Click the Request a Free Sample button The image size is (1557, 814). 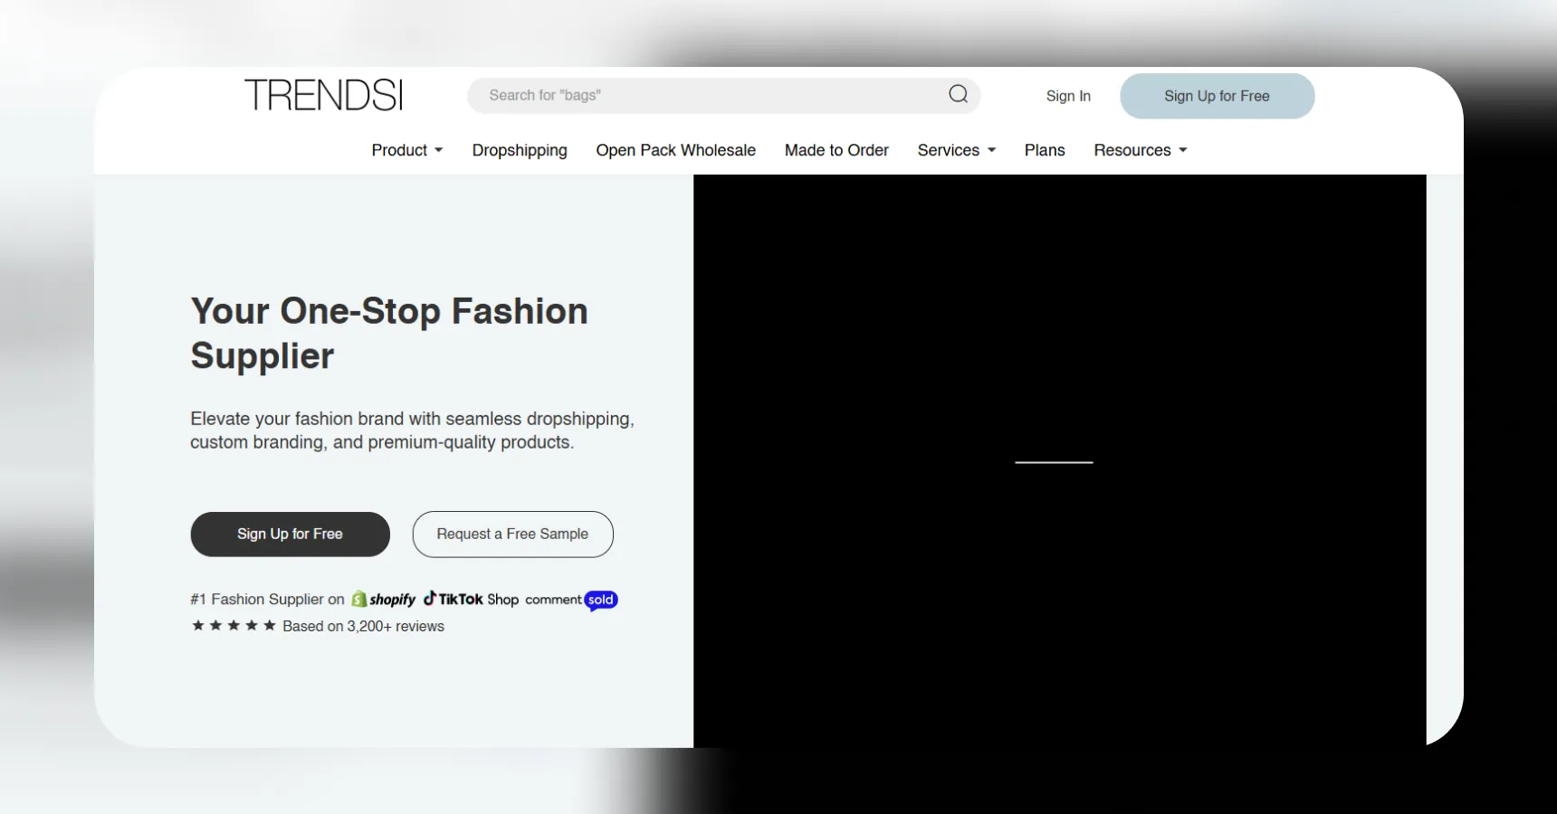point(512,534)
